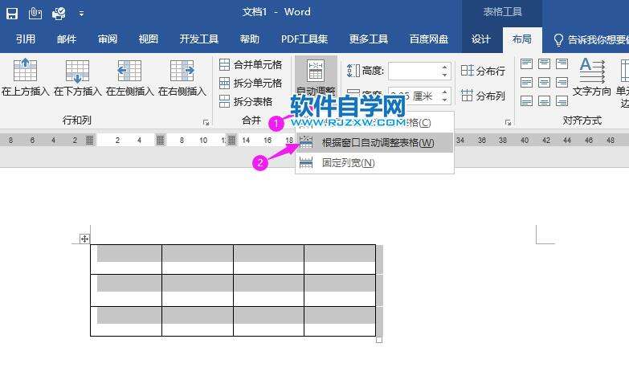Click the third column marker on the ruler
This screenshot has width=629, height=384.
(x=231, y=140)
